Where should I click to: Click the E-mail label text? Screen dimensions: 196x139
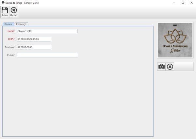[x=11, y=55]
